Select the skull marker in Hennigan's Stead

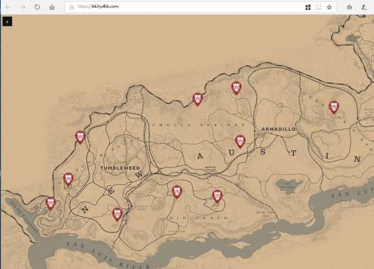[x=334, y=108]
